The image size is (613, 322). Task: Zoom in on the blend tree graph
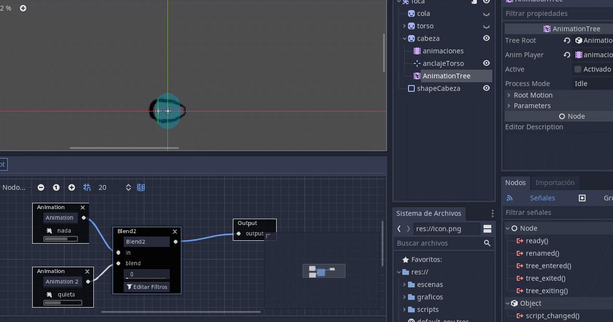[71, 187]
